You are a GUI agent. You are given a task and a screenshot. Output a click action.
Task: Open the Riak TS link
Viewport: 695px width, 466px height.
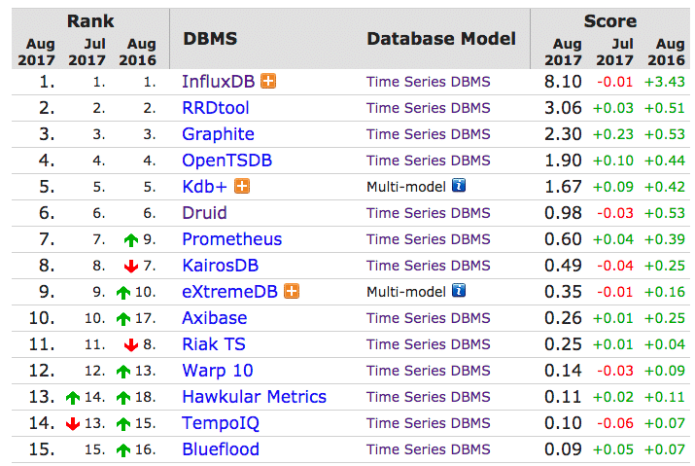[214, 344]
